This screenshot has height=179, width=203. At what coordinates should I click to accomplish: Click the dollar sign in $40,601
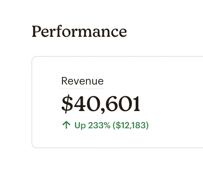67,104
